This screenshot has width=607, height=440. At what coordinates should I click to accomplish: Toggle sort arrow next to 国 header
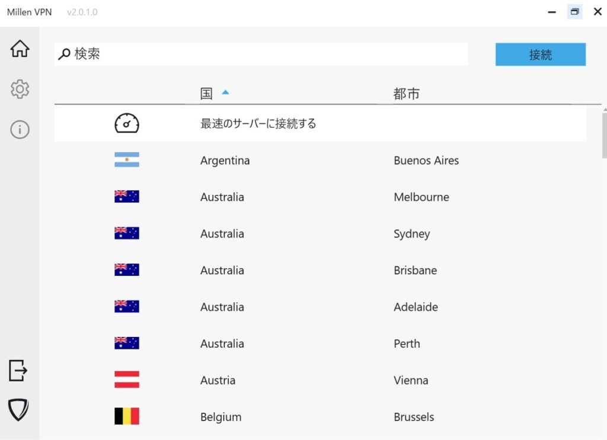pos(225,92)
